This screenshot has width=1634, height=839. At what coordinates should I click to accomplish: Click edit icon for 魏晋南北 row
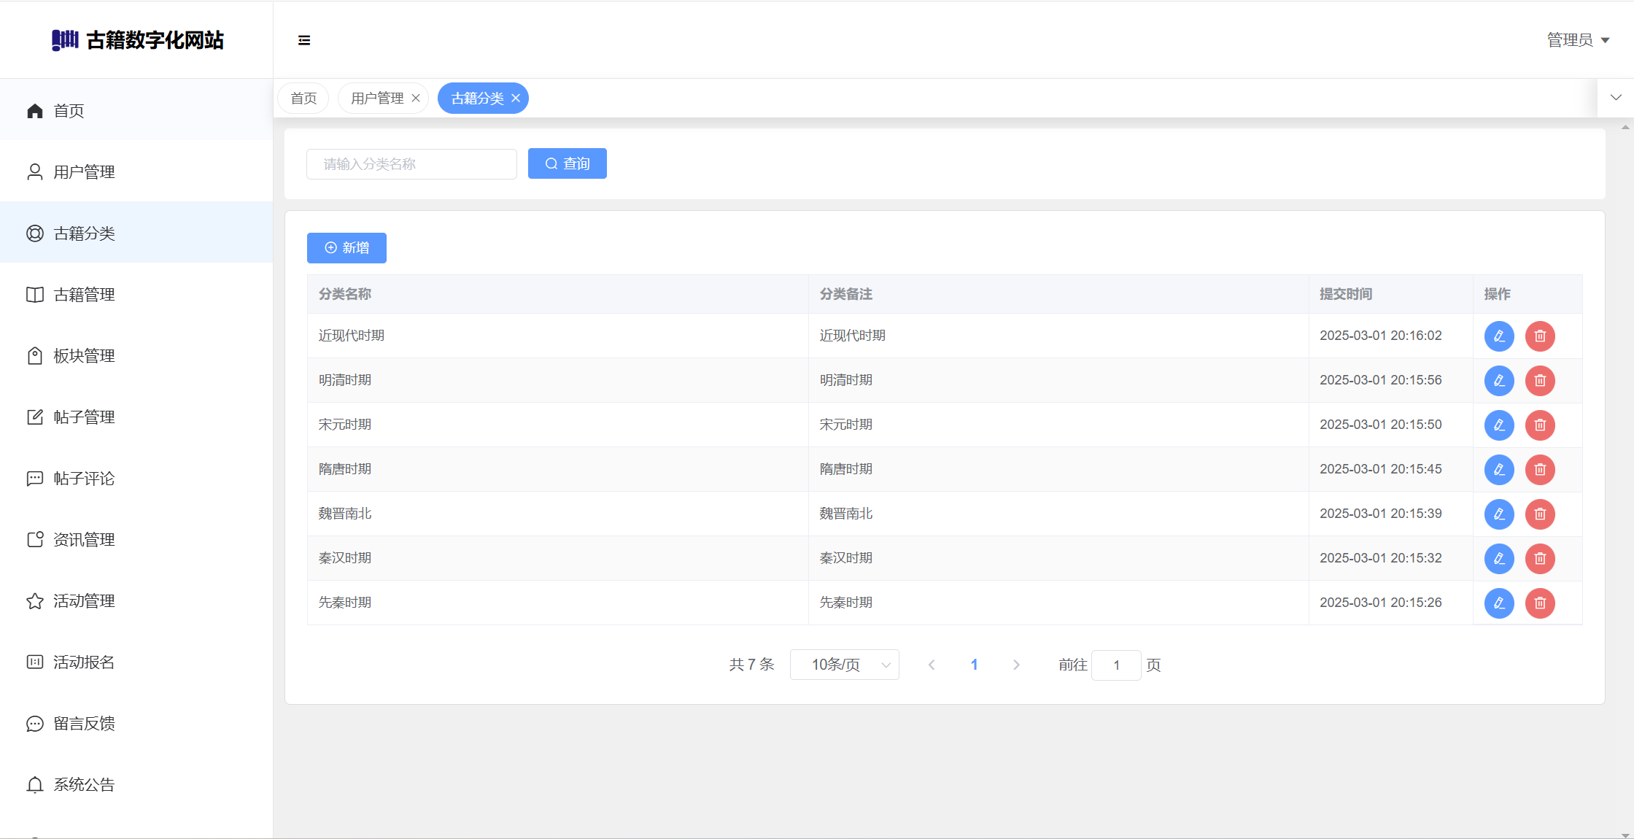point(1499,514)
